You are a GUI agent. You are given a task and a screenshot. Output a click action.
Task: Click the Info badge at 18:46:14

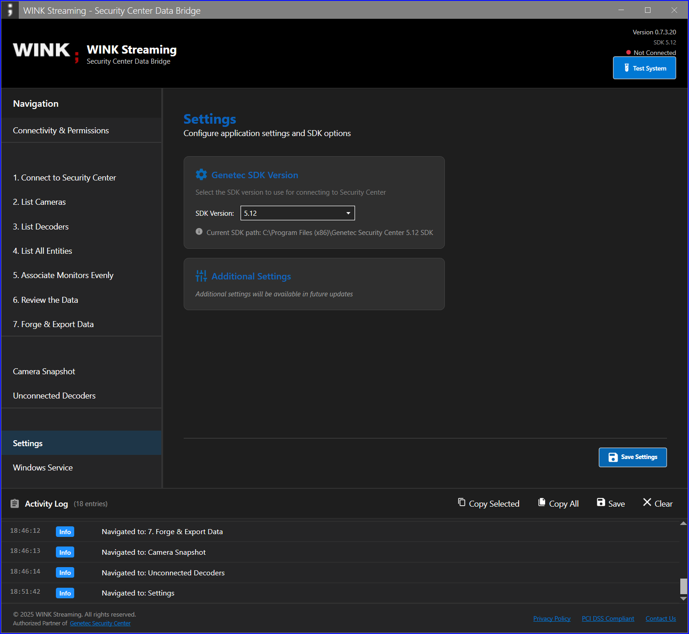point(65,573)
